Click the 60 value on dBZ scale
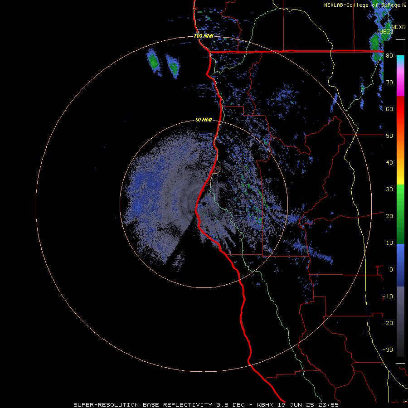The width and height of the screenshot is (408, 408). pos(389,109)
